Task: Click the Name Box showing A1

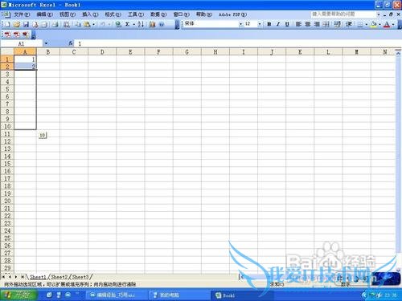Action: pos(22,43)
